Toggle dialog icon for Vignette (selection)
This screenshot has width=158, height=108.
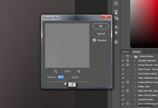point(128,60)
